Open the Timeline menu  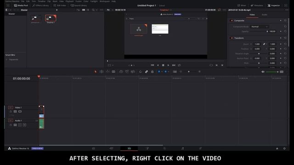click(x=42, y=1)
